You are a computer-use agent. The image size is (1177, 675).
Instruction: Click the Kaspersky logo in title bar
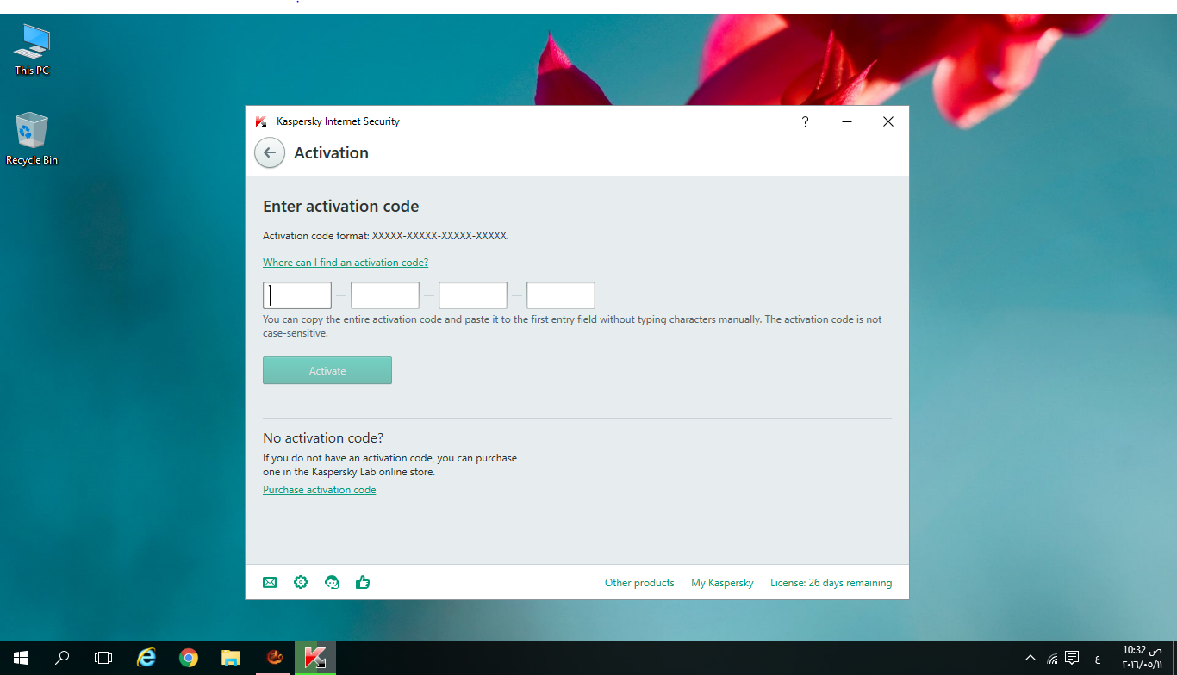(261, 121)
